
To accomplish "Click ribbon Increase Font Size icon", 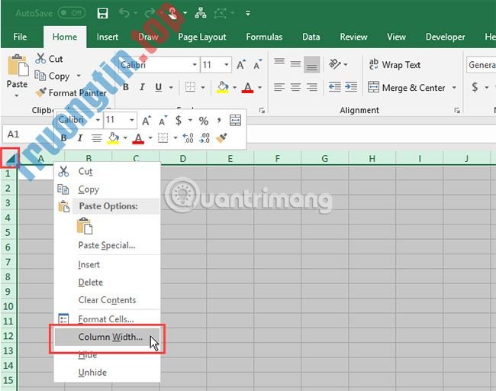I will click(241, 65).
